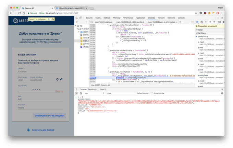Click the pencil edit phone number icon
The height and width of the screenshot is (148, 233).
[x=61, y=79]
